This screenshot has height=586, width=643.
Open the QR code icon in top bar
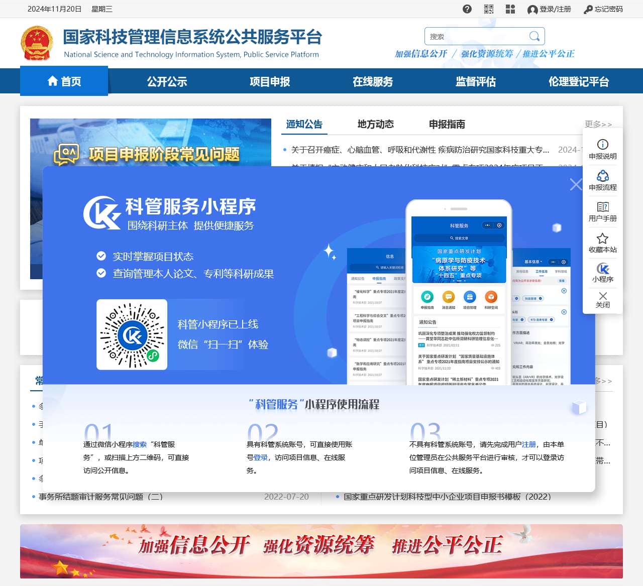[489, 9]
